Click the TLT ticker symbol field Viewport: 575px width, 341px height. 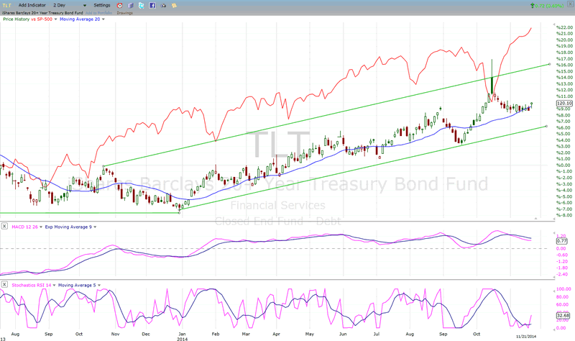(7, 5)
